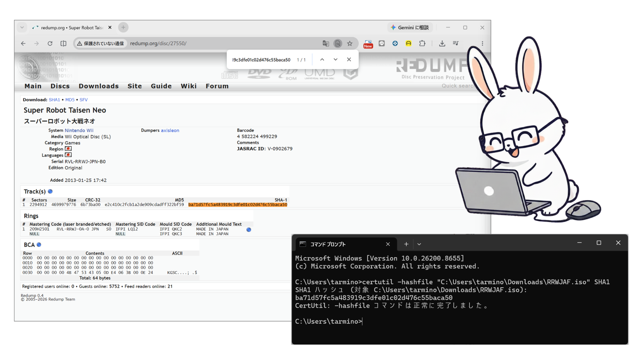
Task: Open the terminal new-profile dropdown chevron
Action: [x=419, y=244]
